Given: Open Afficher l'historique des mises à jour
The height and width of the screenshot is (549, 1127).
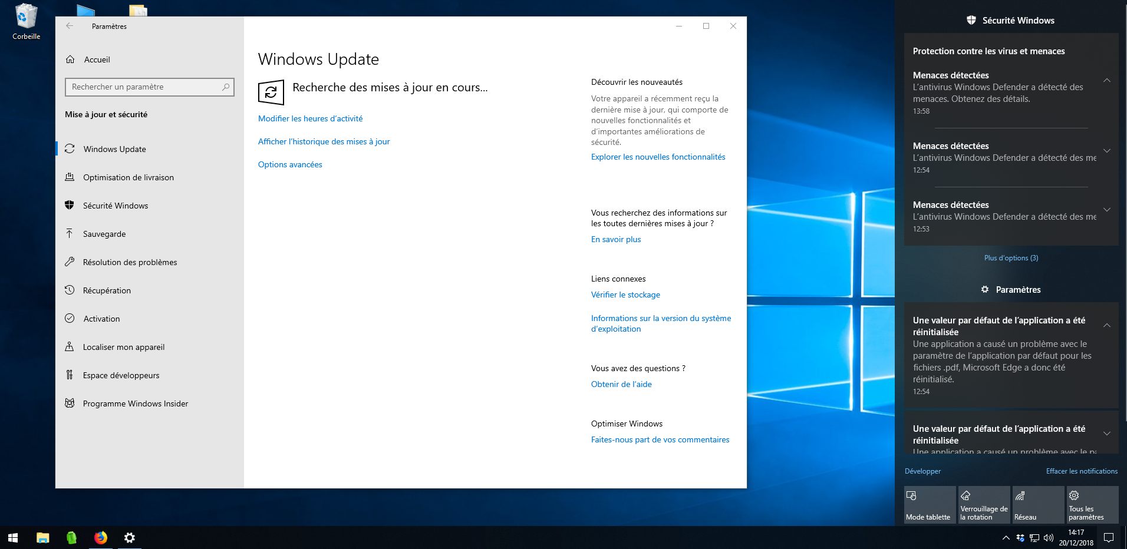Looking at the screenshot, I should pos(324,142).
